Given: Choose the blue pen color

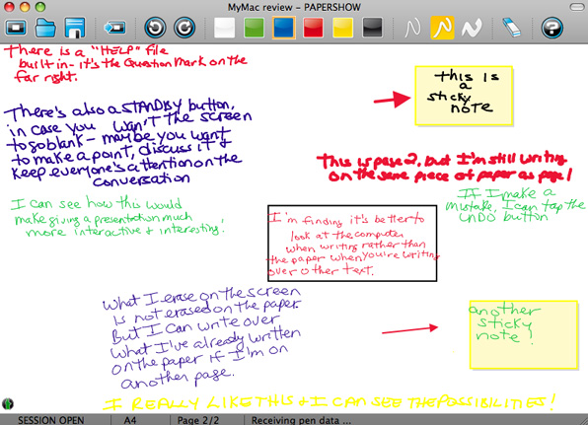Looking at the screenshot, I should click(x=283, y=28).
